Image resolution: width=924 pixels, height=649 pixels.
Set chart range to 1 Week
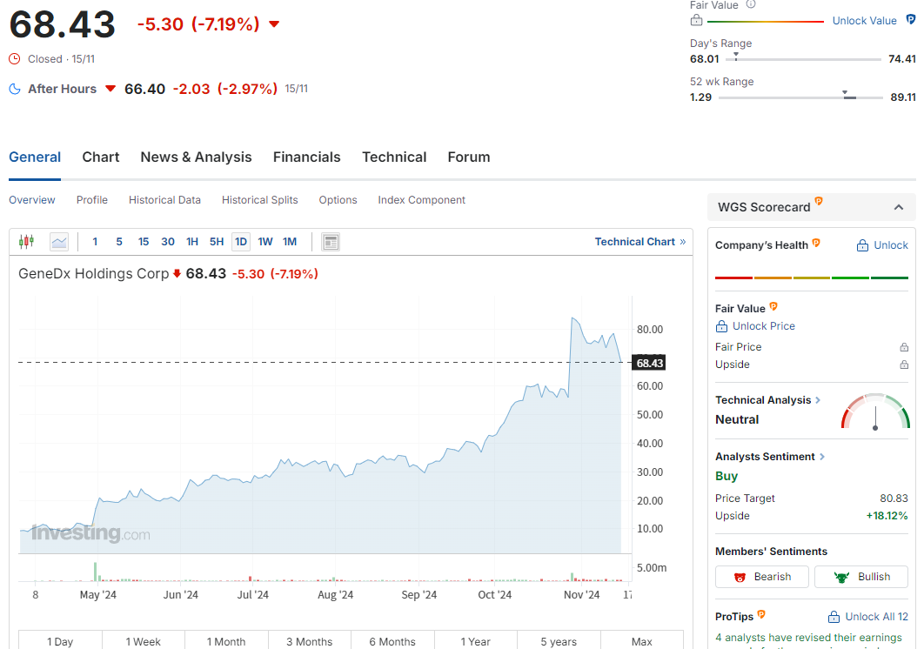[x=144, y=641]
